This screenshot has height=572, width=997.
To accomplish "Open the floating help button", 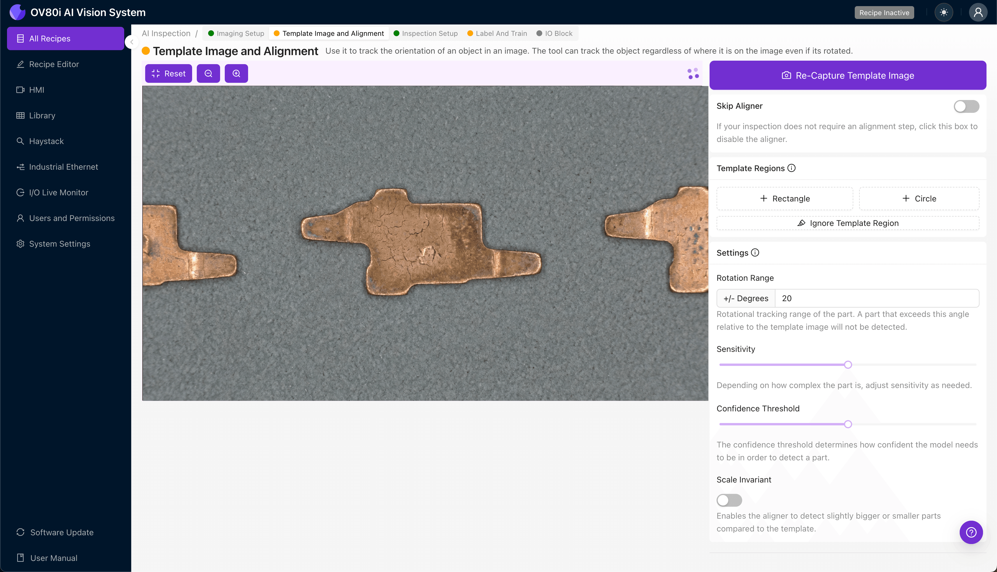I will coord(971,532).
